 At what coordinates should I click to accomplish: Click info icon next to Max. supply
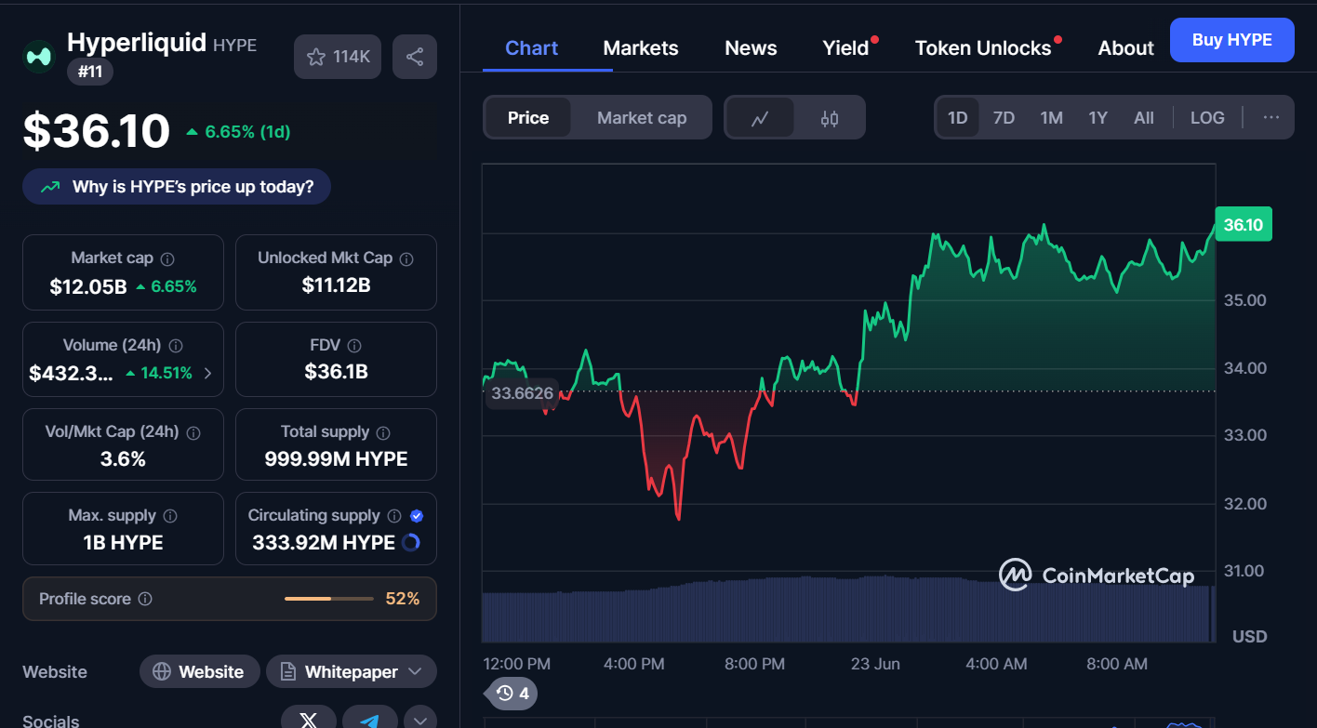[x=170, y=516]
